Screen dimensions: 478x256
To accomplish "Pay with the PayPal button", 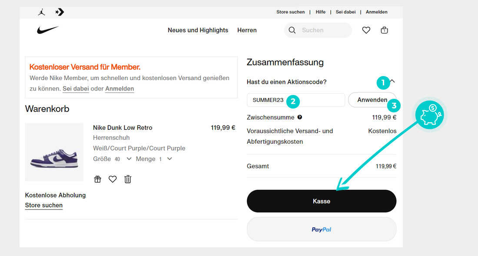I will 322,229.
